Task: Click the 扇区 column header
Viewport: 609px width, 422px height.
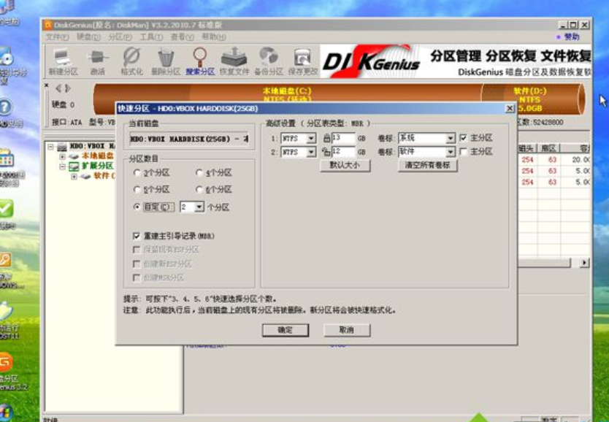Action: (548, 148)
